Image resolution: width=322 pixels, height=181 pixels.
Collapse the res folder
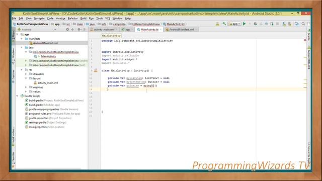click(22, 70)
